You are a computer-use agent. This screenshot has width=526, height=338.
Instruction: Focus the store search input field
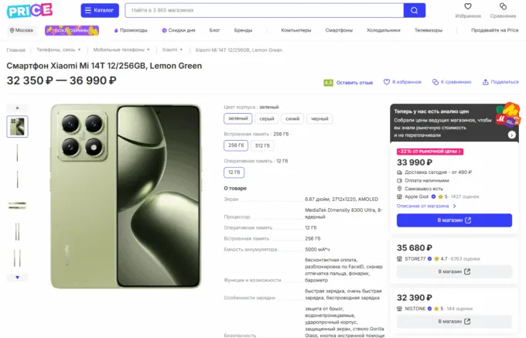265,10
